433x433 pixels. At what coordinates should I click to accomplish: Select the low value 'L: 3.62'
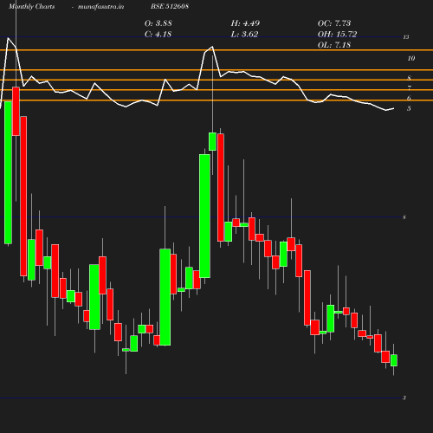point(244,34)
